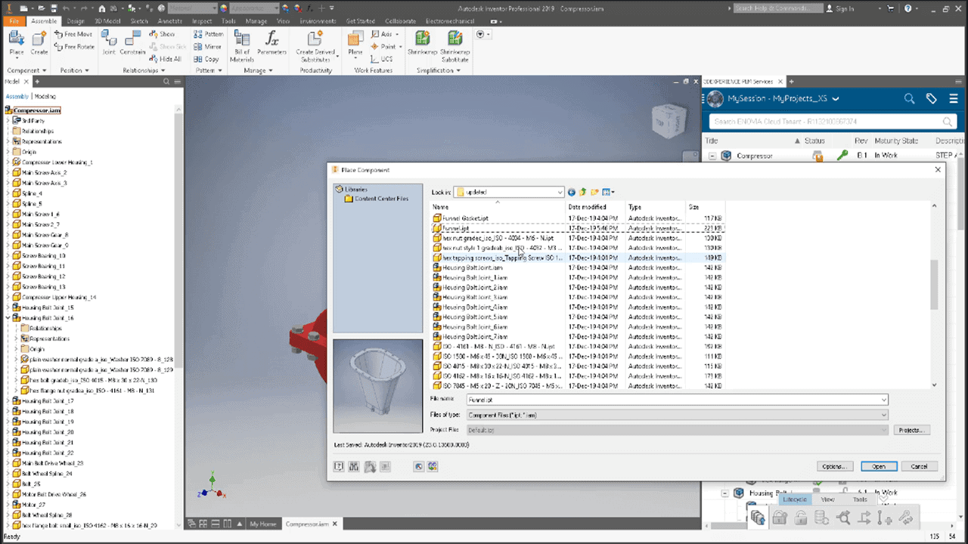Choose the Joint relationship tool
Screen dimensions: 968x544
(x=110, y=43)
